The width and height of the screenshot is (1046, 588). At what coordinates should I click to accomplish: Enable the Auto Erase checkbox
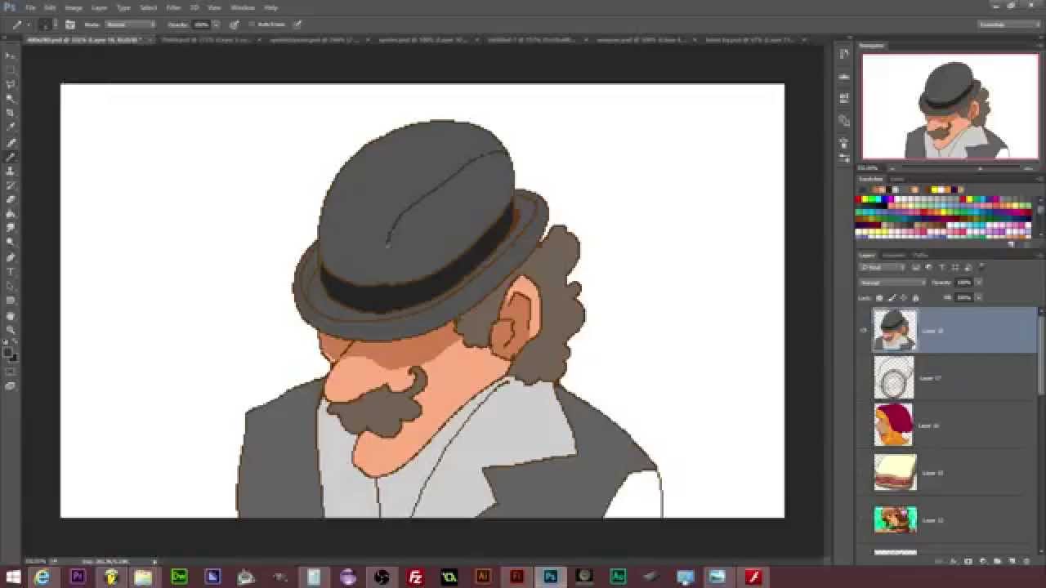252,24
